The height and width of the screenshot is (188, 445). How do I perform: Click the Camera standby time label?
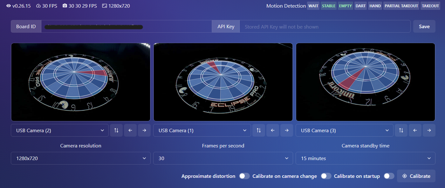click(366, 146)
